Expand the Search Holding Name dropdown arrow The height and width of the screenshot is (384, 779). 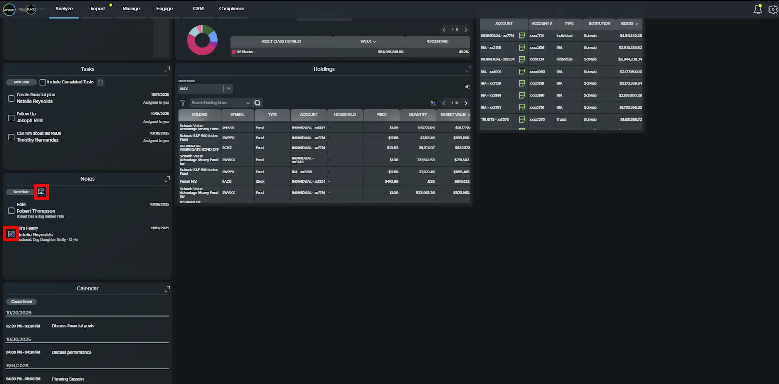248,103
